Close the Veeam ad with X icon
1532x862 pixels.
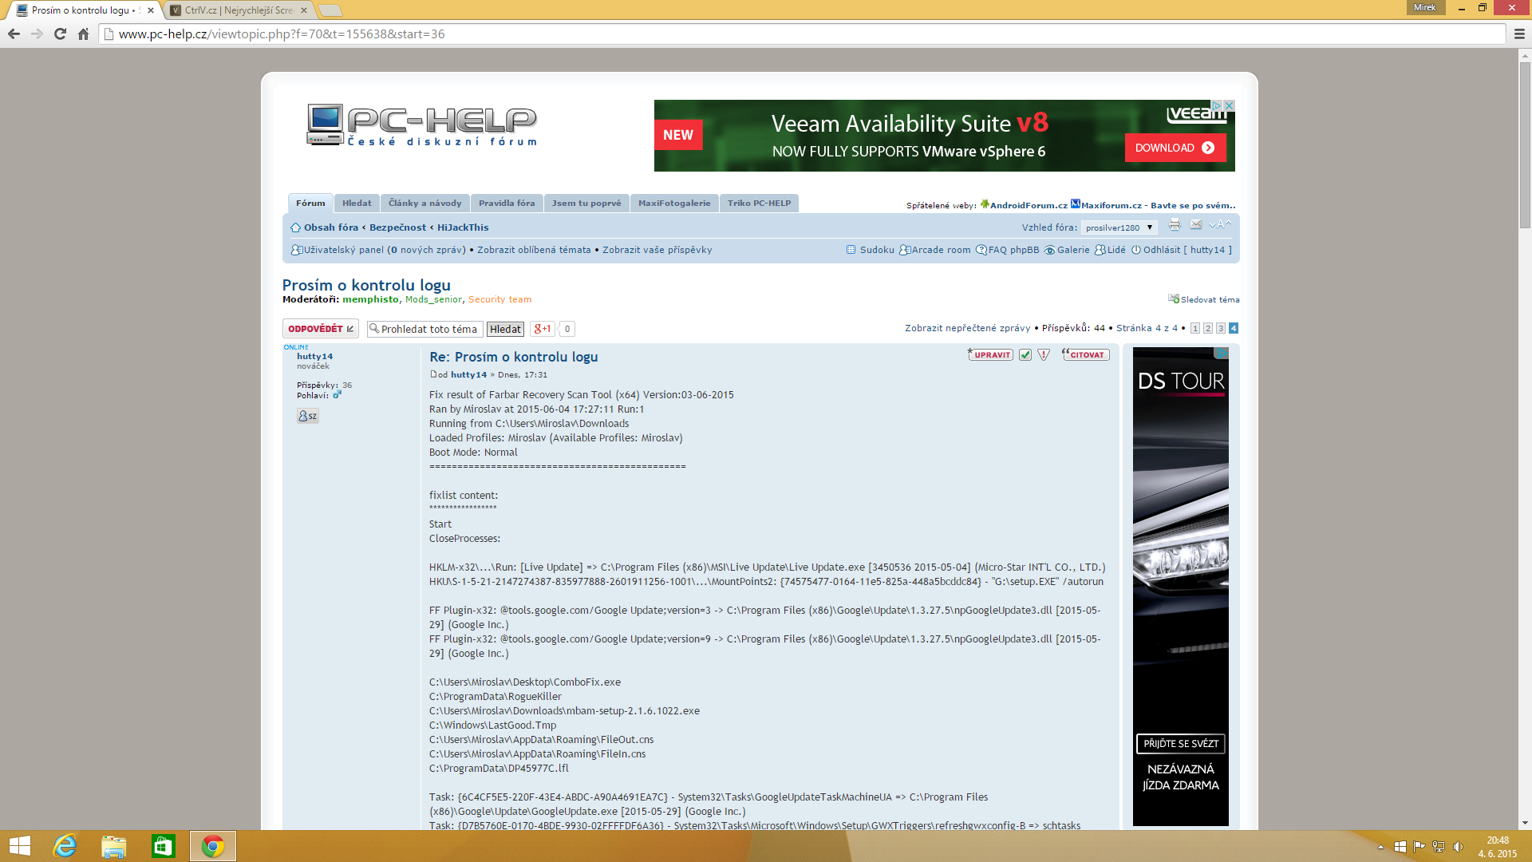click(1230, 105)
